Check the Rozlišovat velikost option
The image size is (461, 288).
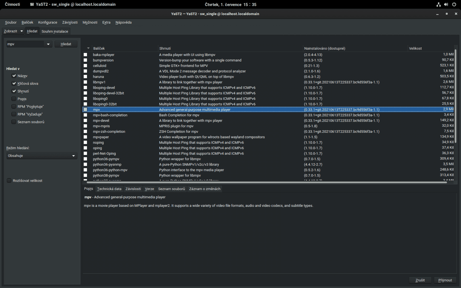pos(9,180)
